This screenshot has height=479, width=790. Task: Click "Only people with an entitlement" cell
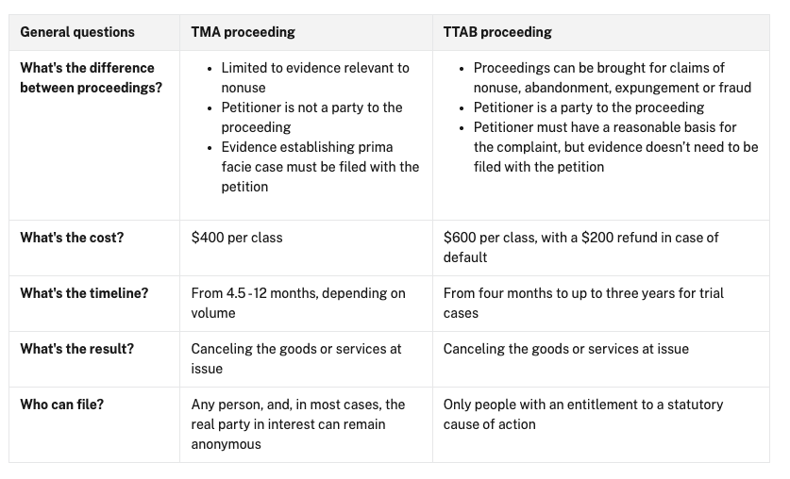pyautogui.click(x=582, y=414)
